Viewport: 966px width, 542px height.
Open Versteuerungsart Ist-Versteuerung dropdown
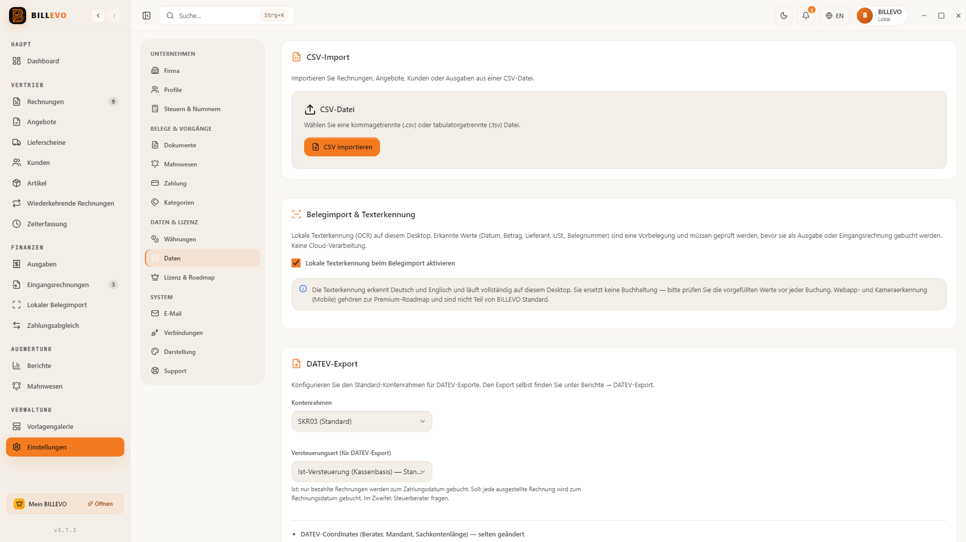[361, 472]
